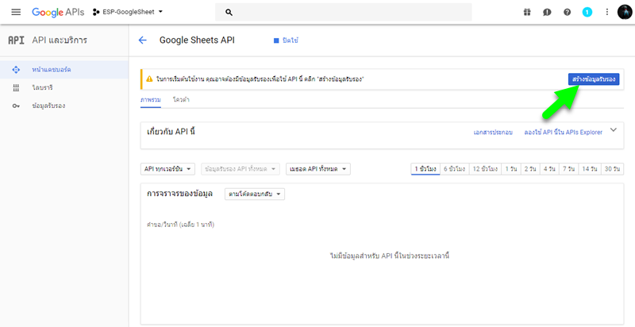Expand the เกี่ยวกับ API นี้ section chevron
This screenshot has height=327, width=635.
[614, 130]
